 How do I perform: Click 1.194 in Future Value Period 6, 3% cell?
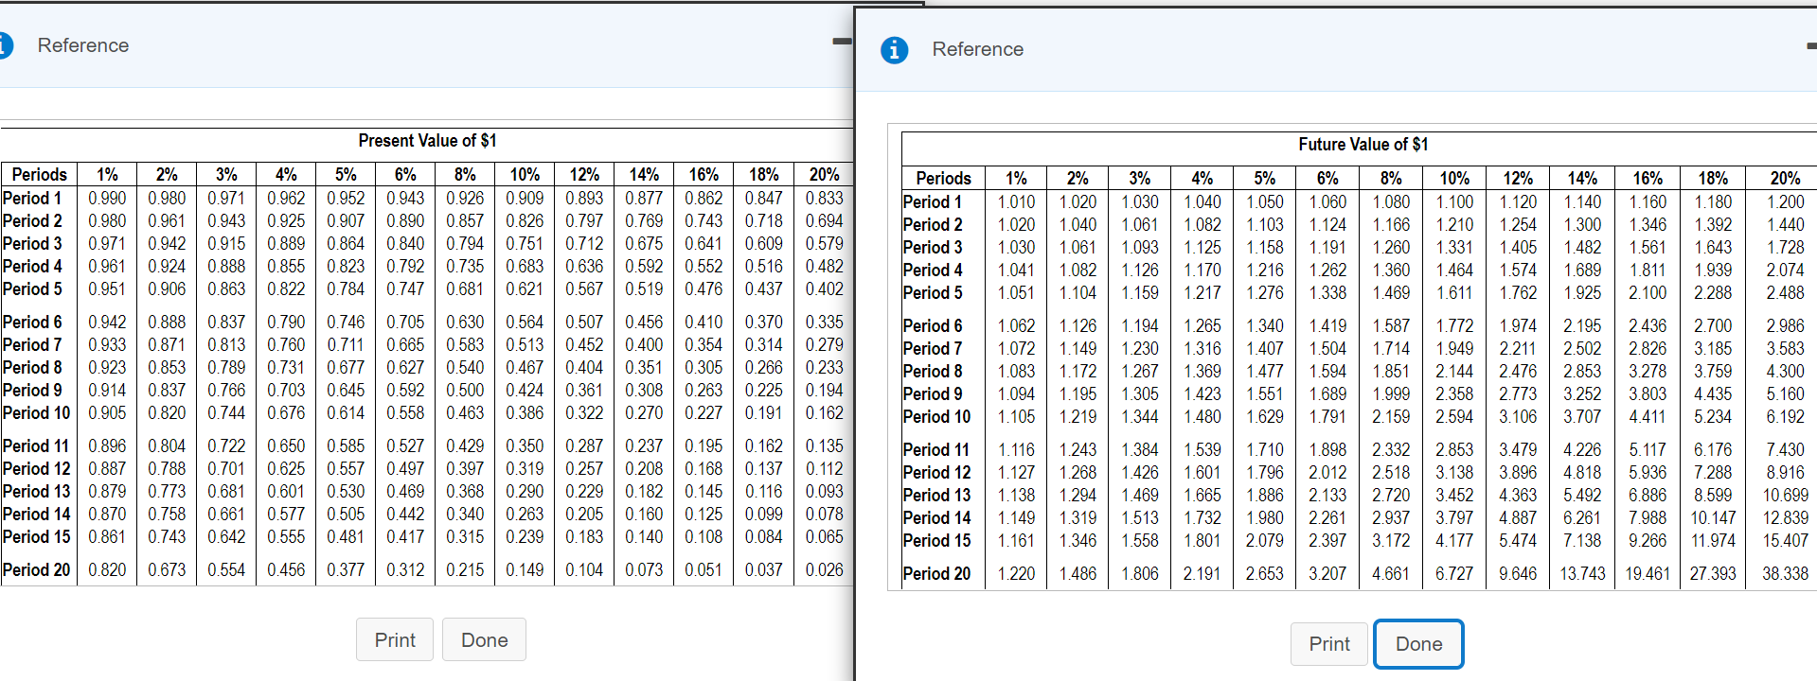[1140, 325]
